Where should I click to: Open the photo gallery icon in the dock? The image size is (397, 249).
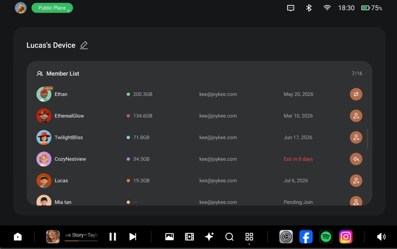[169, 237]
